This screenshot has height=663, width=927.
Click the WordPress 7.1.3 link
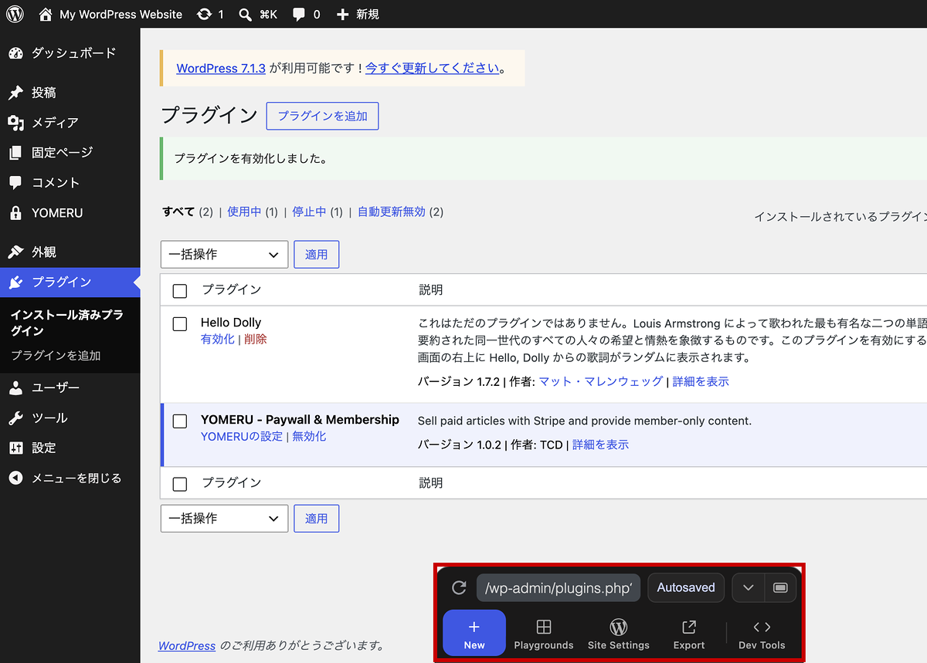click(x=221, y=68)
